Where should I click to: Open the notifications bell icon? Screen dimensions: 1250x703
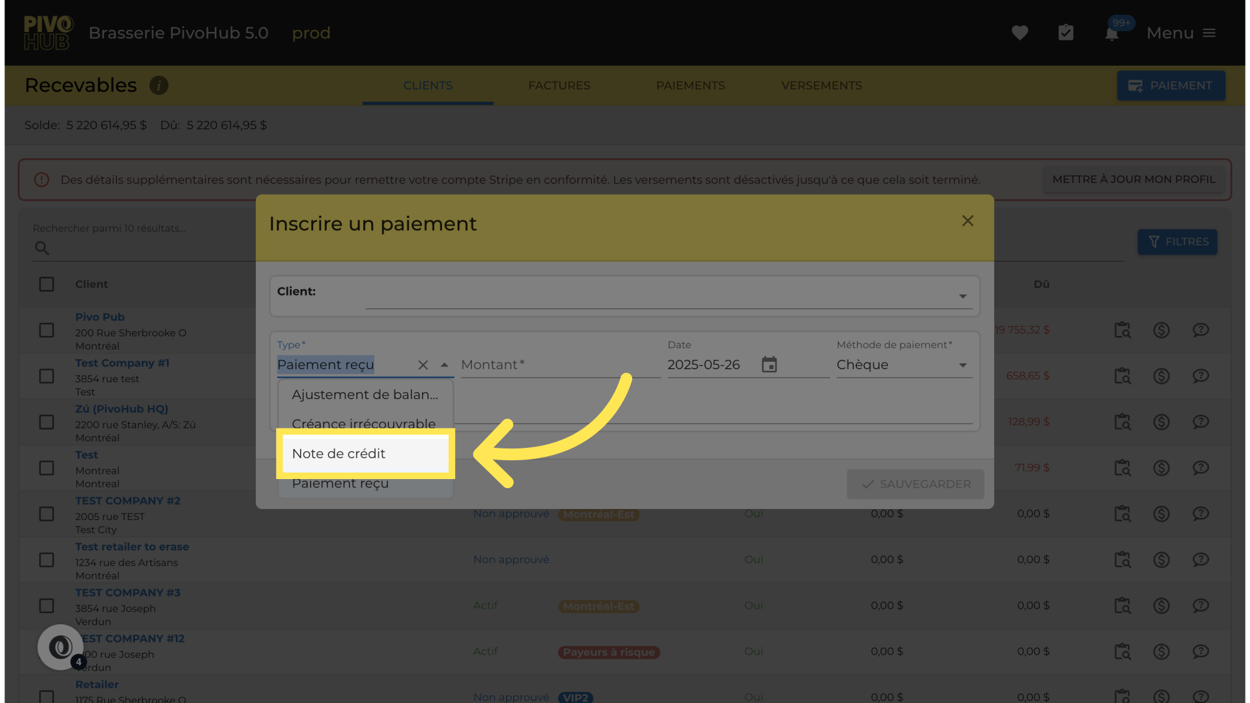(1111, 34)
